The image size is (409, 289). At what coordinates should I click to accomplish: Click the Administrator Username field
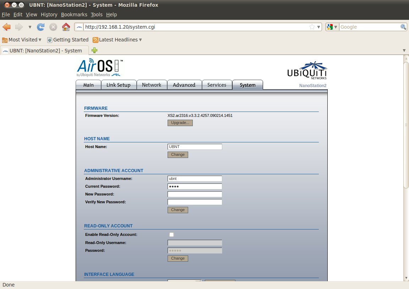coord(195,179)
